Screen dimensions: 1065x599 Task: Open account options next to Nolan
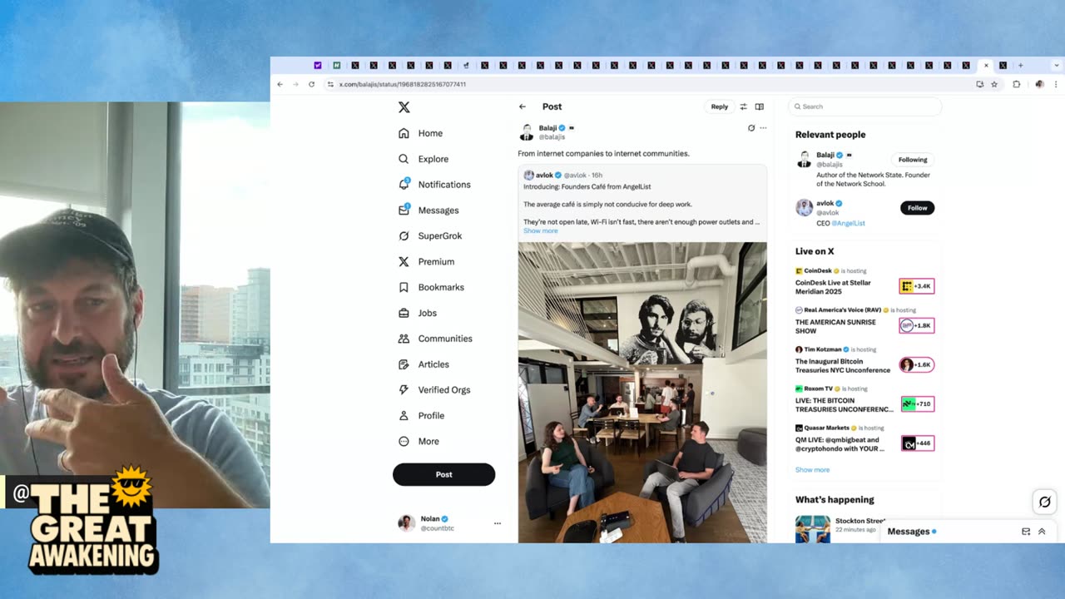[x=498, y=523]
